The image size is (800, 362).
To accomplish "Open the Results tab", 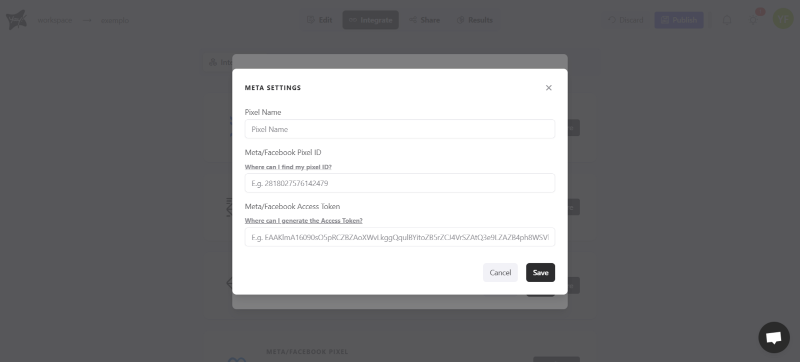I will [x=474, y=20].
